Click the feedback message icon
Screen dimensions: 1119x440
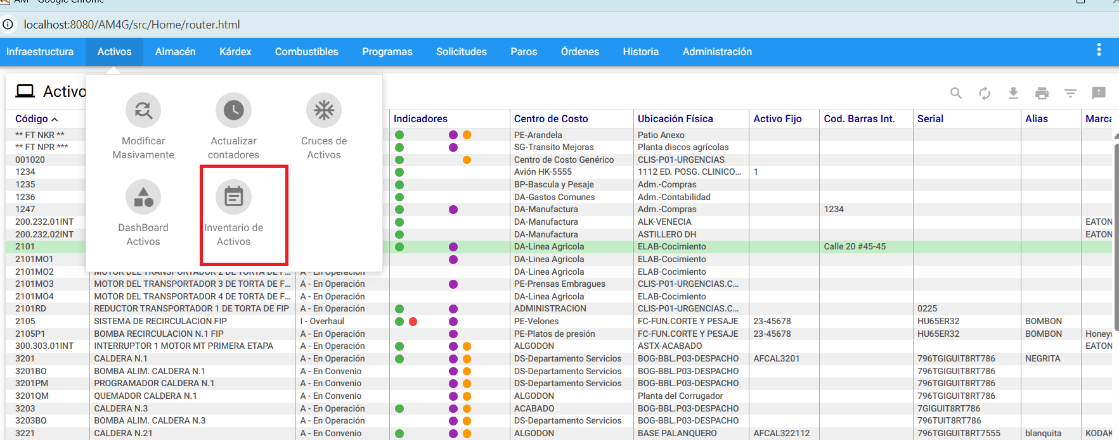[x=1099, y=93]
